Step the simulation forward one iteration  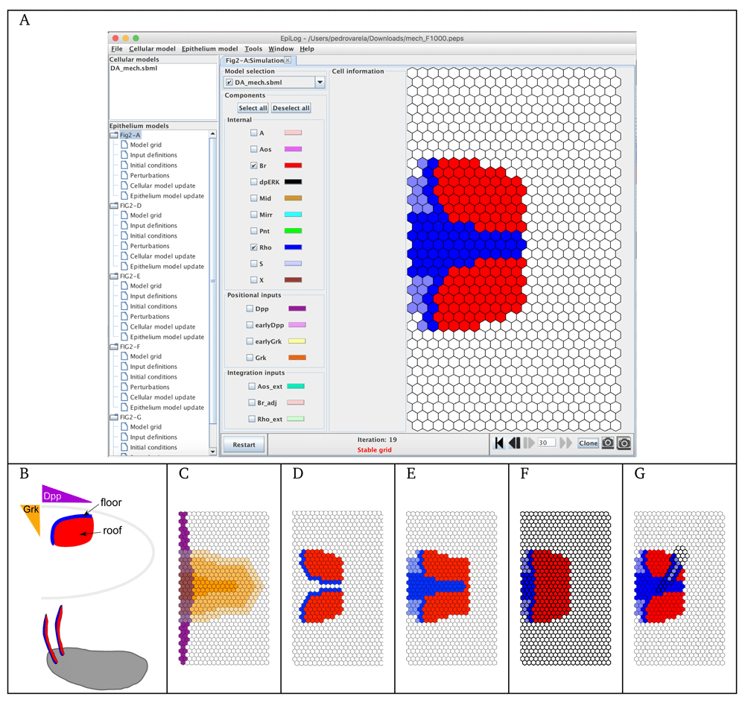pos(530,442)
